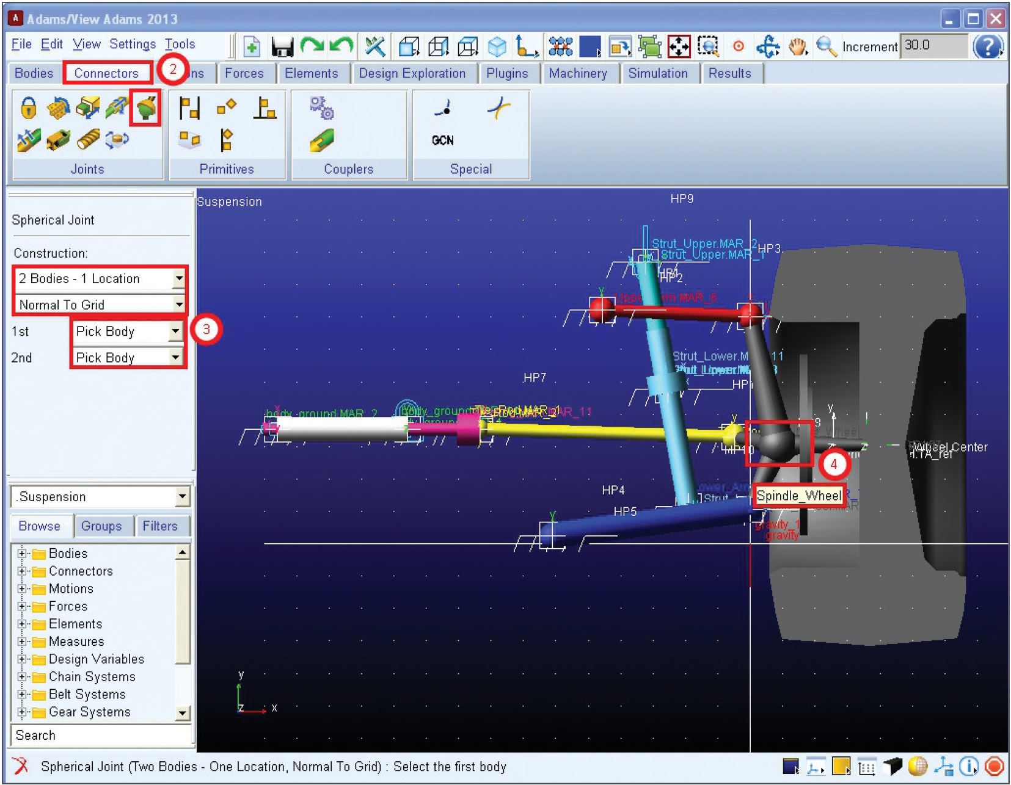The width and height of the screenshot is (1011, 785).
Task: Toggle the working grid status bar icon
Action: coord(866,766)
